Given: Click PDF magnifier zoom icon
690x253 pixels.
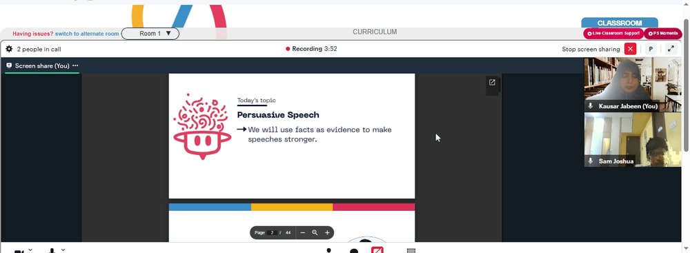Looking at the screenshot, I should coord(315,233).
